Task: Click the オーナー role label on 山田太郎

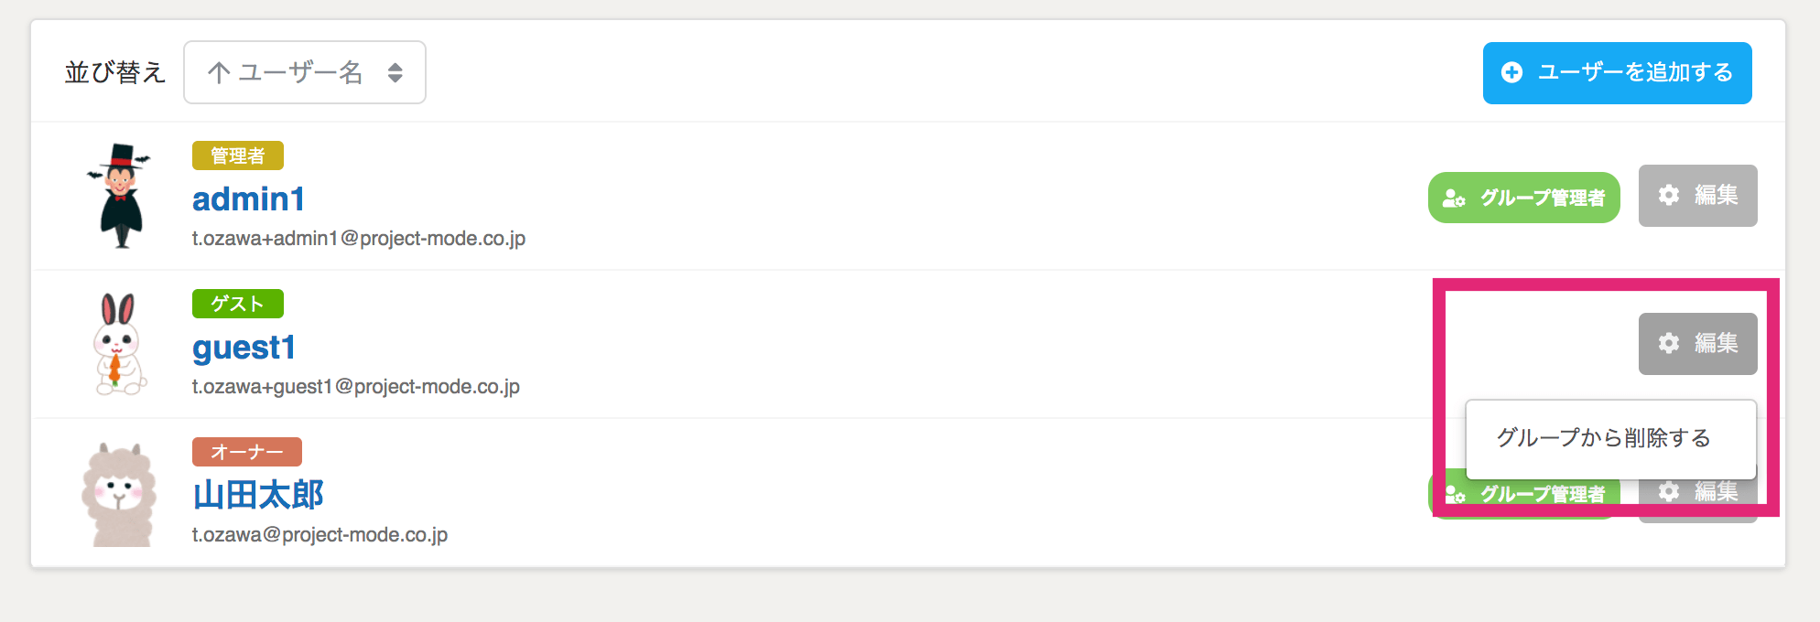Action: (x=247, y=452)
